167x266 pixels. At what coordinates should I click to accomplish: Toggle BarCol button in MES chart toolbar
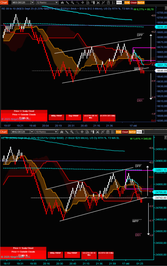pos(141,3)
